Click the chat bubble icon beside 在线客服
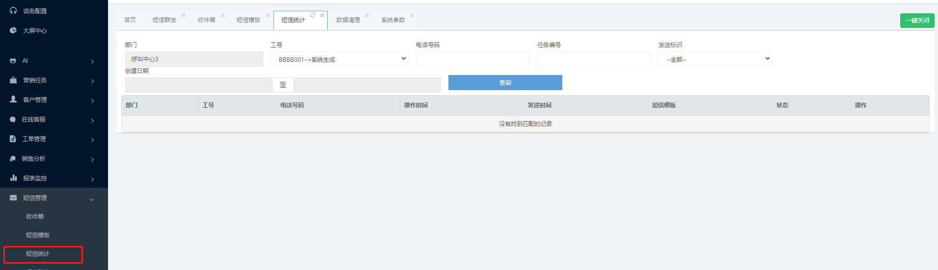This screenshot has height=270, width=938. (13, 119)
